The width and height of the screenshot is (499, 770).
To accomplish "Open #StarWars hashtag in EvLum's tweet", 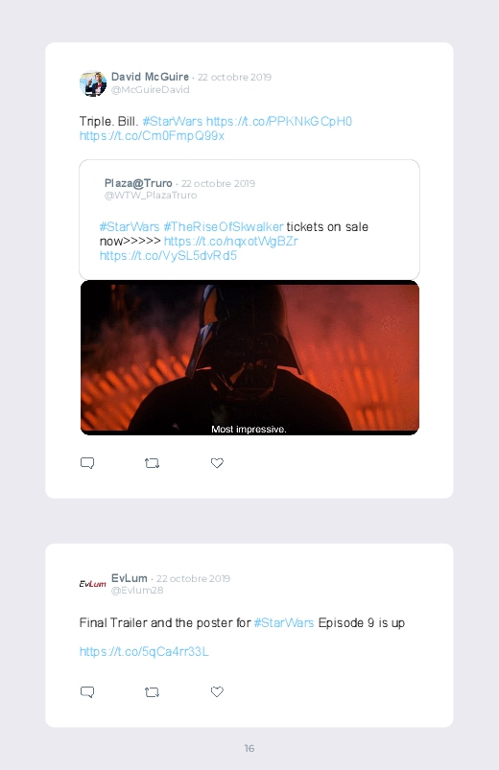I will pos(284,622).
